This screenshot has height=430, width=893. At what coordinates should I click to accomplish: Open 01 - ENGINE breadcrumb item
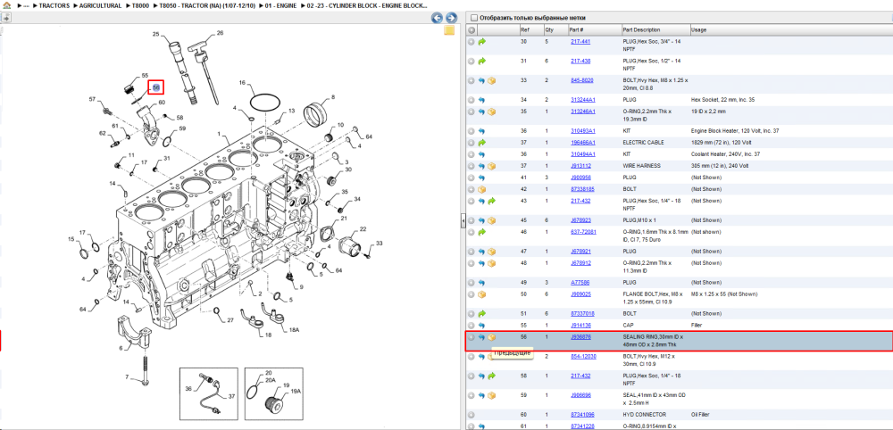point(280,5)
